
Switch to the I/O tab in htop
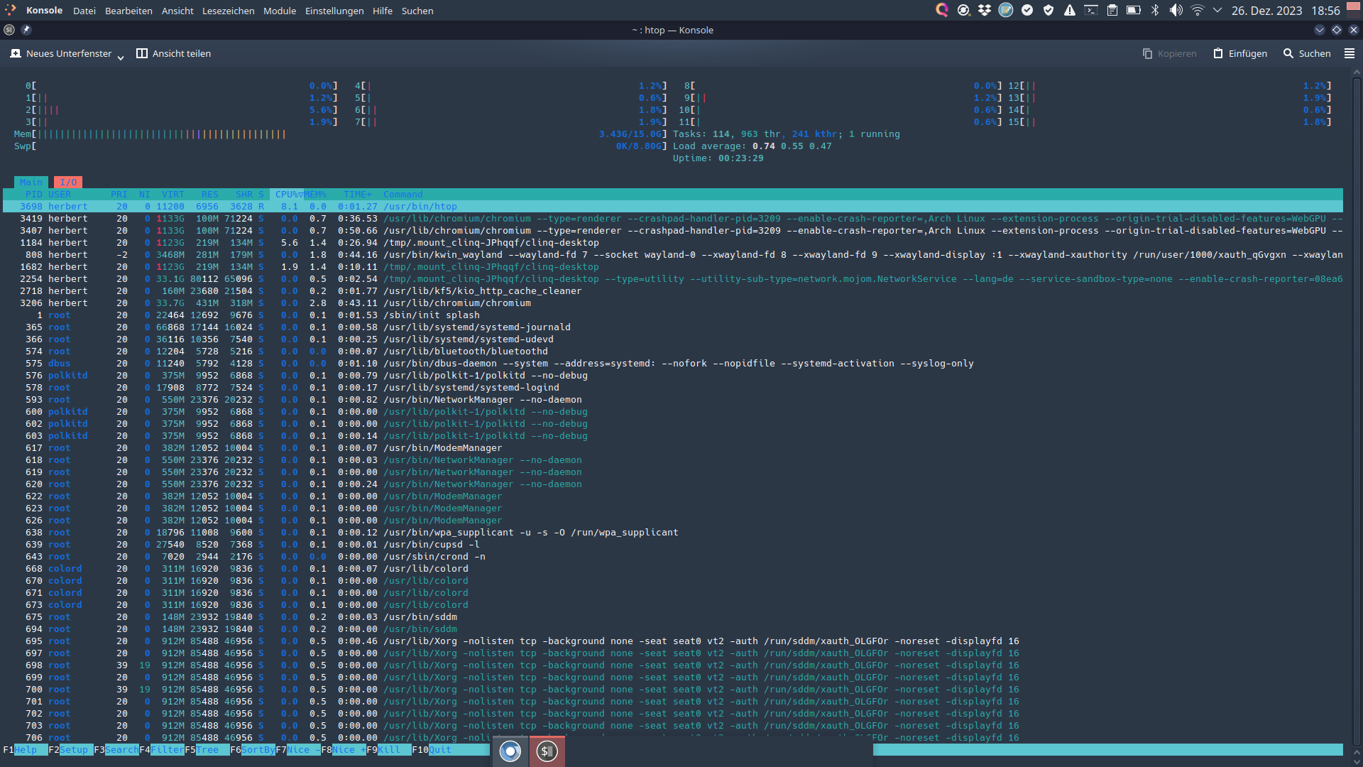(68, 182)
